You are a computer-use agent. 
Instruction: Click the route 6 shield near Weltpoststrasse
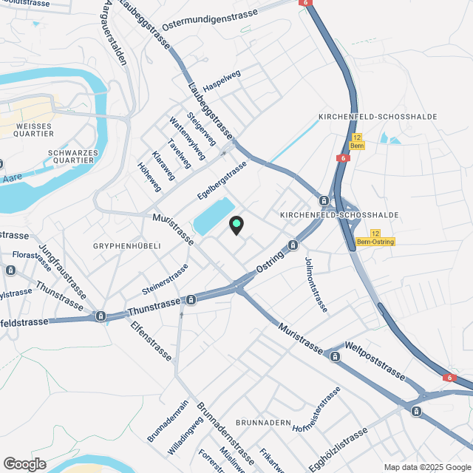pos(449,378)
